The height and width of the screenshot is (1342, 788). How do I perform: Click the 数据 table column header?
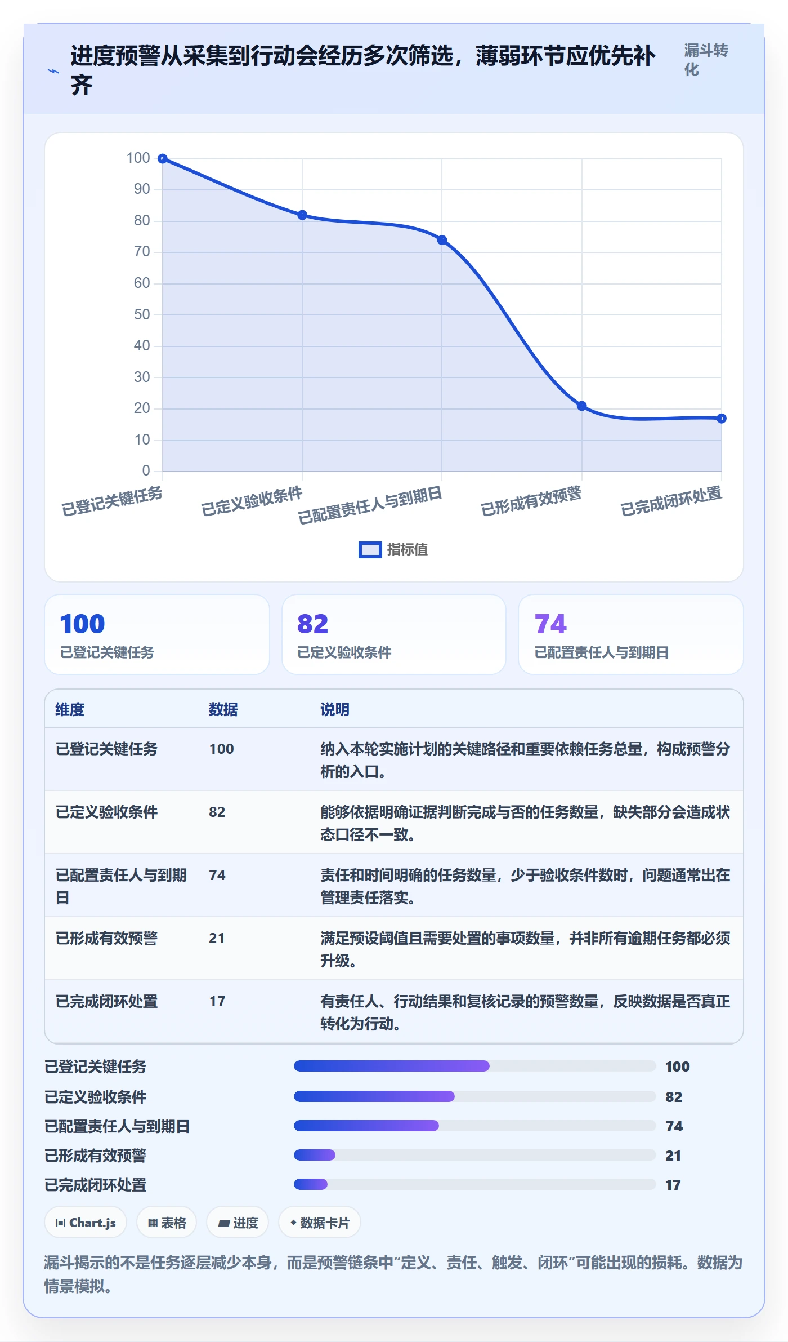(x=223, y=709)
